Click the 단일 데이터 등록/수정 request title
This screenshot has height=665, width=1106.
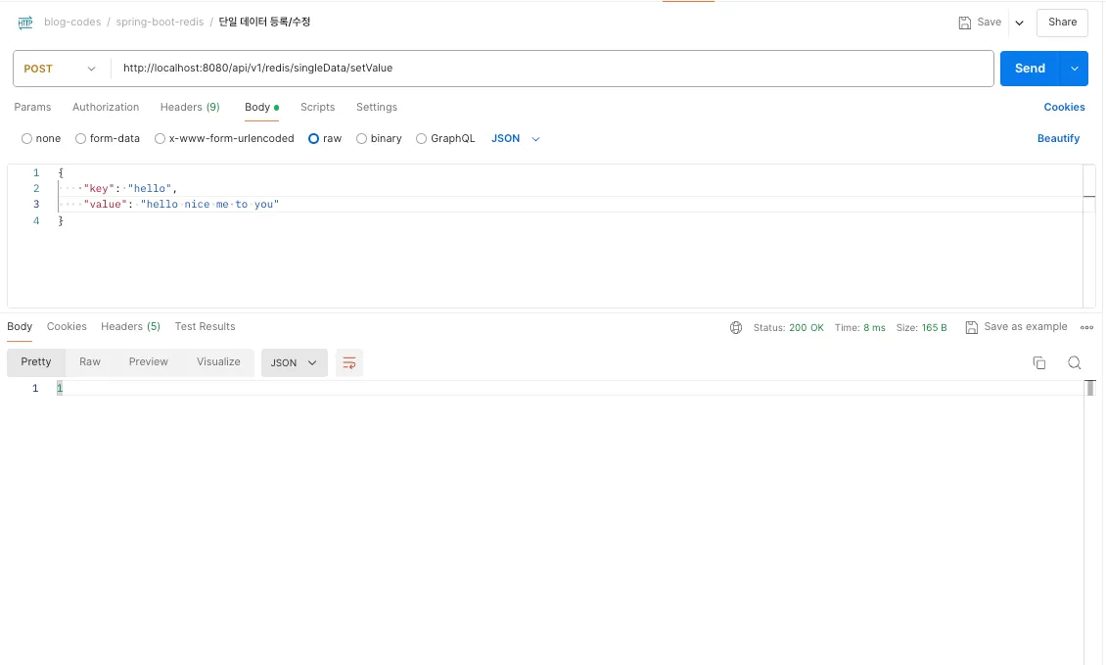[264, 22]
